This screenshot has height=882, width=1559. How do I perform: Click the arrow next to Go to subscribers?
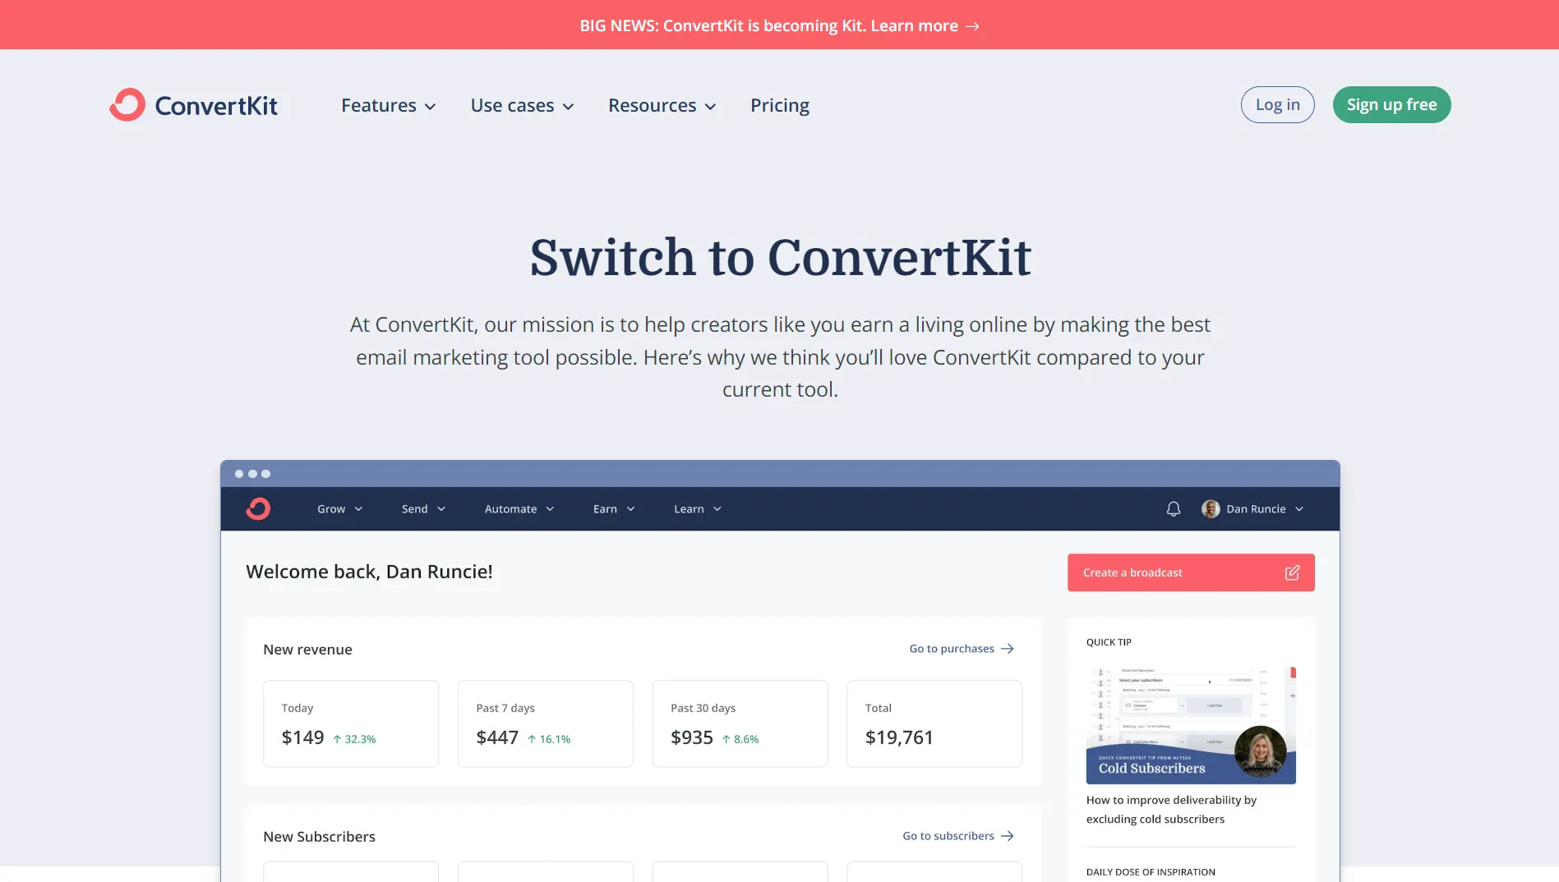(1008, 836)
